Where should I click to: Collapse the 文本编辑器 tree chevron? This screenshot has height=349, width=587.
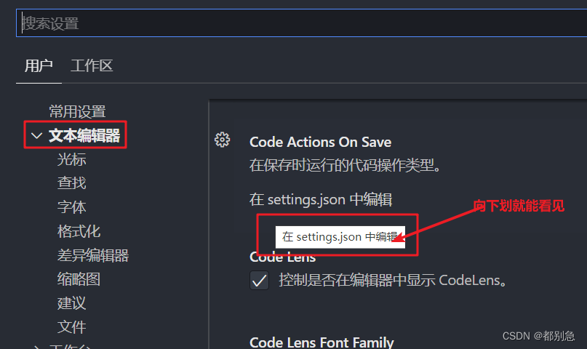36,135
